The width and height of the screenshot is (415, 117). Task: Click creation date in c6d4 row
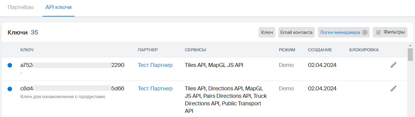(x=322, y=88)
